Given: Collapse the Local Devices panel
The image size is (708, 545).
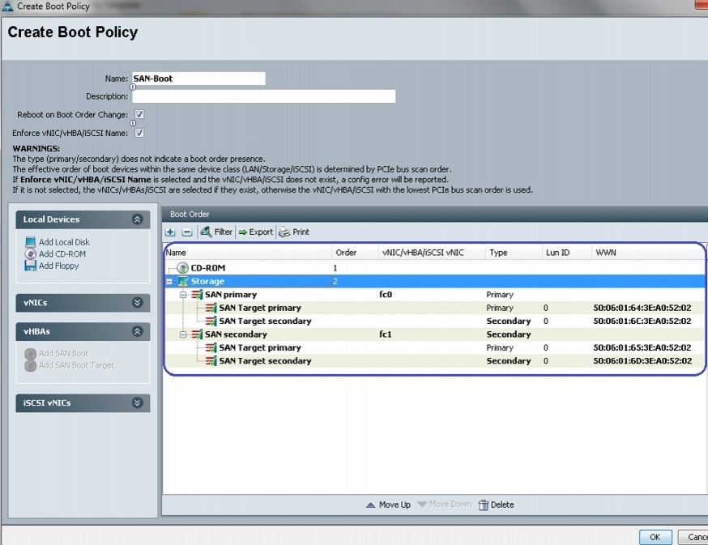Looking at the screenshot, I should pos(137,219).
